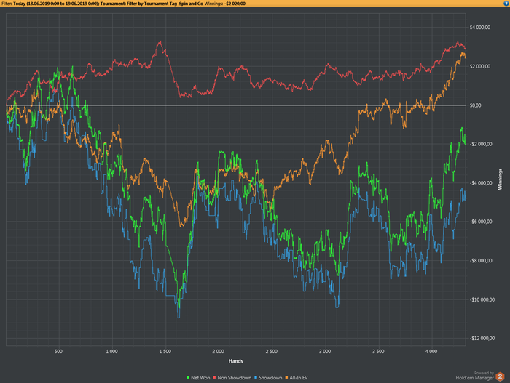The height and width of the screenshot is (383, 510).
Task: Select the All-In EV legend label
Action: pyautogui.click(x=299, y=378)
